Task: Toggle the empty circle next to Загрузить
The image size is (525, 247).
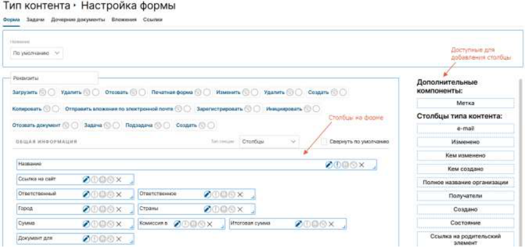Action: click(51, 92)
